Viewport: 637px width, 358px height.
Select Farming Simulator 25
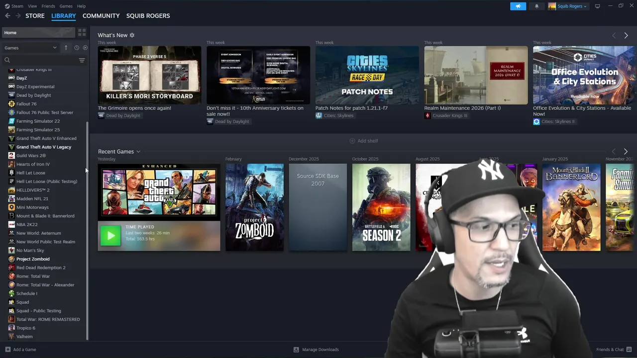coord(38,130)
